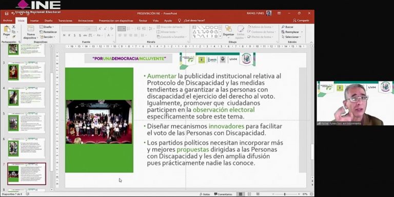Switch to the Insertar tab
The width and height of the screenshot is (394, 197).
click(x=34, y=20)
